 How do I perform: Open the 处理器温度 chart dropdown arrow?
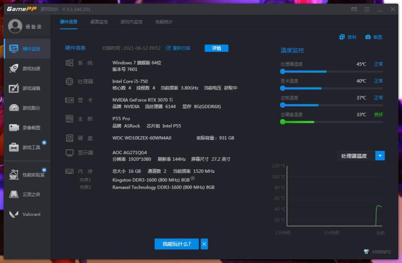380,156
